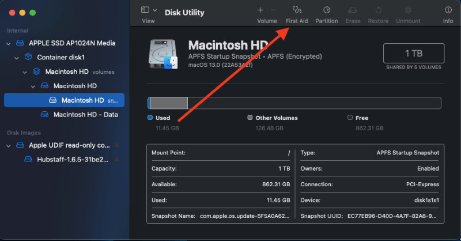This screenshot has height=241, width=461.
Task: Click the 'Internal' sidebar header
Action: 18,31
